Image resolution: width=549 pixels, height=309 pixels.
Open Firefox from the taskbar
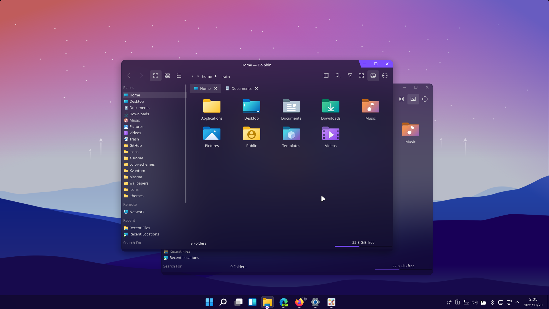(299, 302)
